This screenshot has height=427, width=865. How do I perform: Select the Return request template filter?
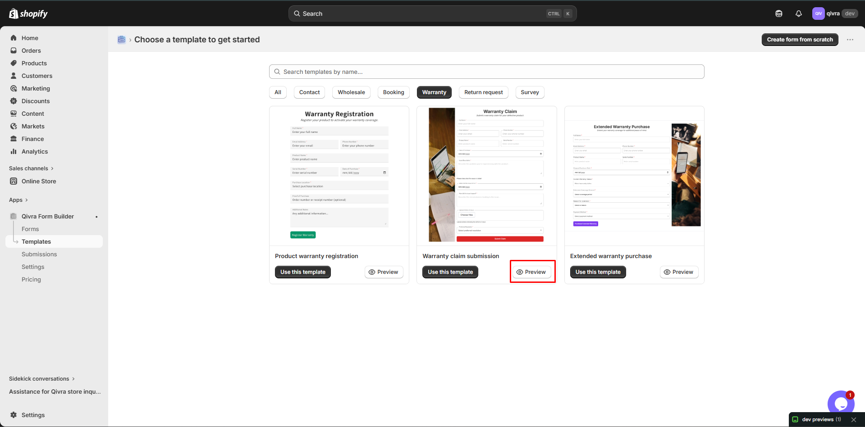pos(484,92)
